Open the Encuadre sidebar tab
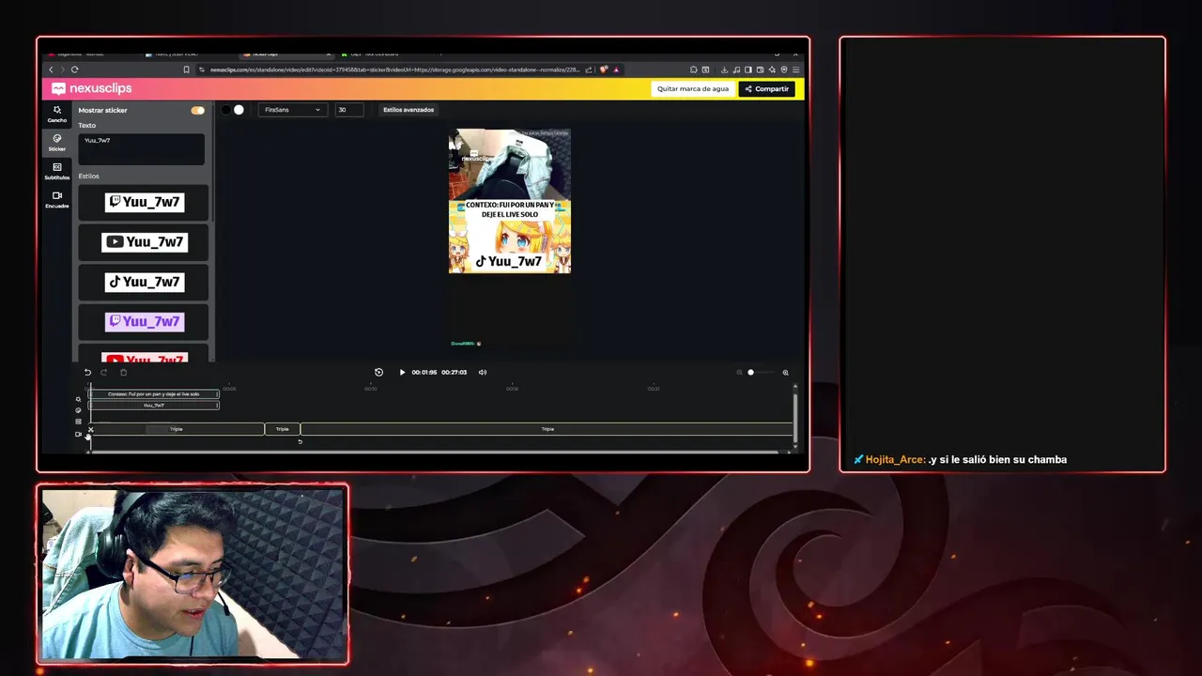The height and width of the screenshot is (676, 1202). (57, 200)
